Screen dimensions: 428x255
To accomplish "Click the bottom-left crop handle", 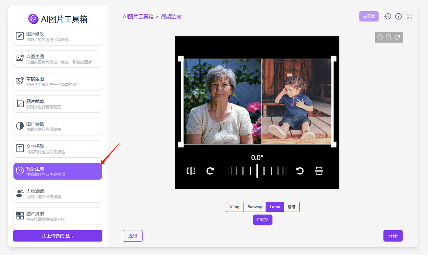I will point(181,144).
